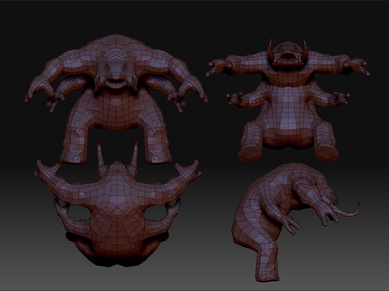The image size is (389, 291).
Task: Select the T-pose creature with open mouth
Action: (x=288, y=99)
